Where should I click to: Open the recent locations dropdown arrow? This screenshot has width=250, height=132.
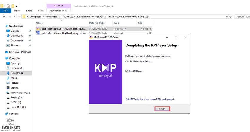(x=15, y=16)
